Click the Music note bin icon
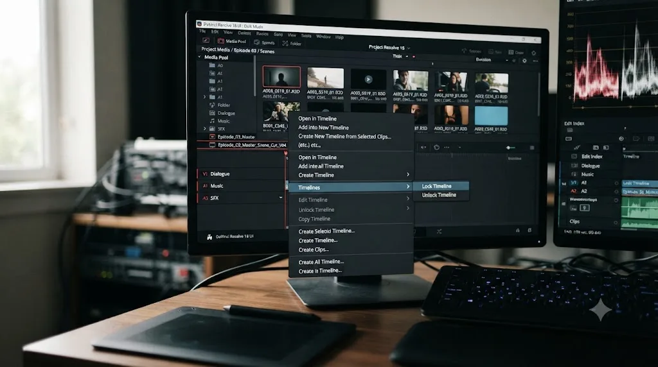 point(212,121)
